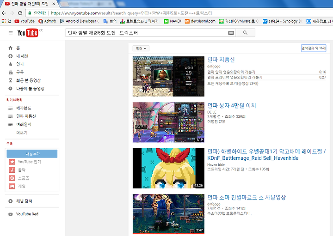Open dev.xiaomi.com bookmark
Viewport: 333px width, 236px height.
coord(200,21)
